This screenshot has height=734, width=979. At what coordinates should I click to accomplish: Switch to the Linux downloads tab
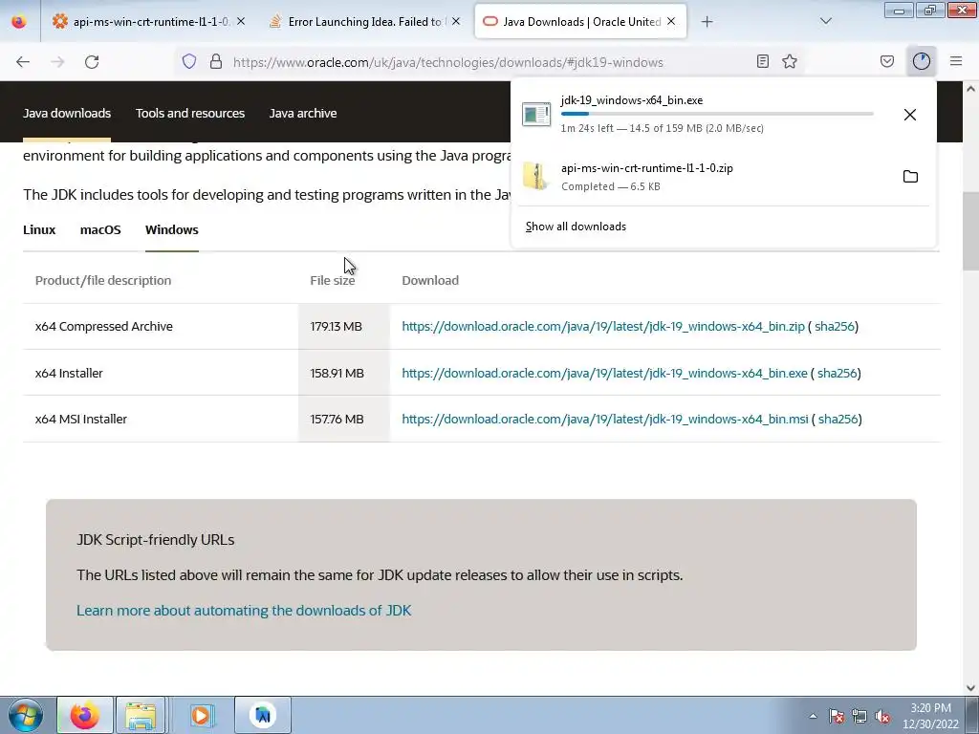[39, 229]
